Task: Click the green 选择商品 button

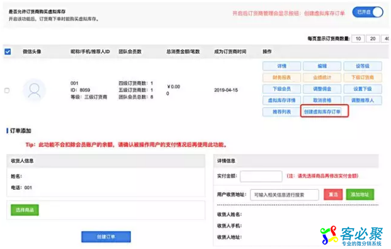Action: click(x=25, y=210)
